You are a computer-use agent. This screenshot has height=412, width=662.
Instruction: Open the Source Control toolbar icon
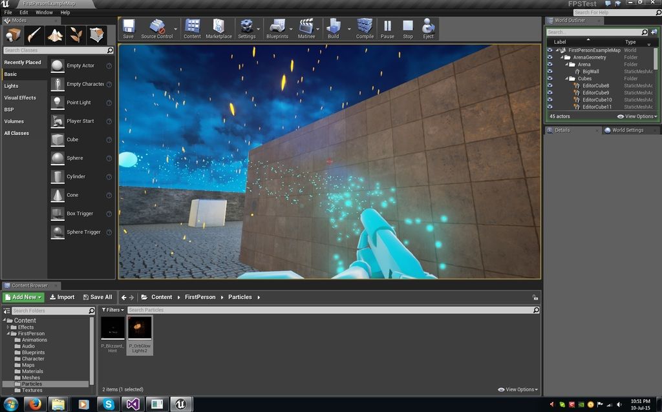coord(157,28)
